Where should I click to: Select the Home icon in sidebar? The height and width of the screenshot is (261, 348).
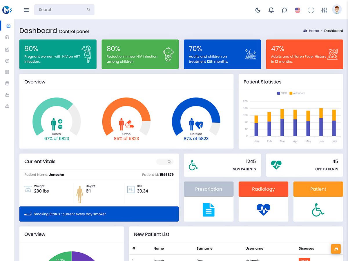coord(8,26)
